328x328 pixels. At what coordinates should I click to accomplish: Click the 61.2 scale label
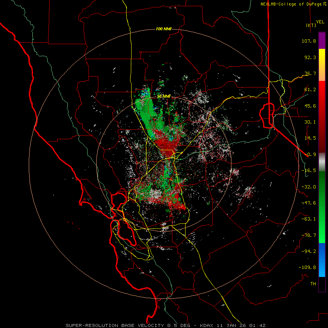point(310,90)
